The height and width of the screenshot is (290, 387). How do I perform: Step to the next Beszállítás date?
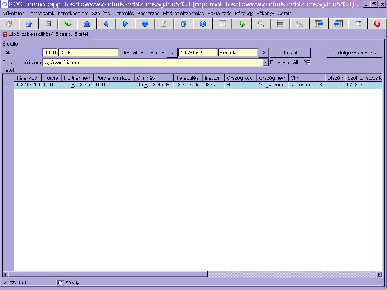click(x=263, y=52)
